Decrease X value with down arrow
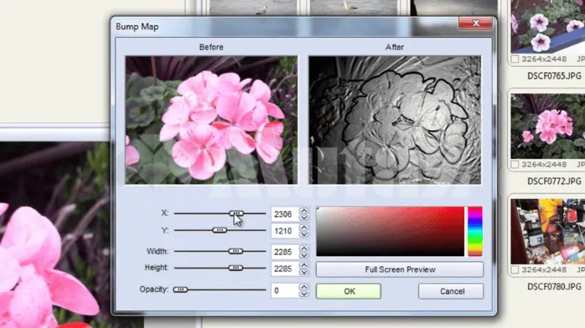The height and width of the screenshot is (328, 585). click(x=303, y=218)
